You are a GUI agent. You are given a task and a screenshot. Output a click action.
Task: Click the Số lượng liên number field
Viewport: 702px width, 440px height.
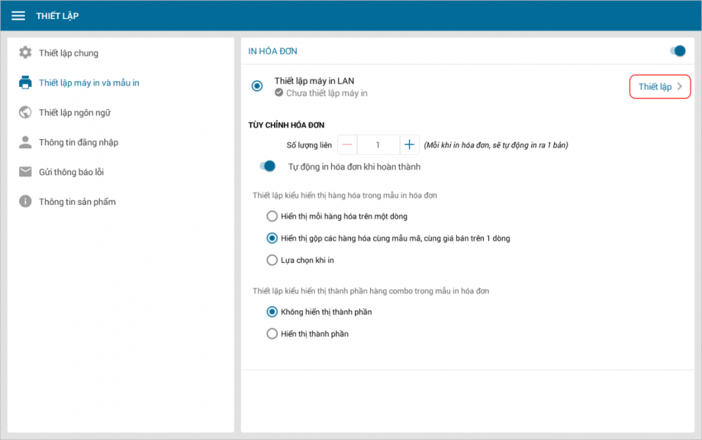[378, 144]
